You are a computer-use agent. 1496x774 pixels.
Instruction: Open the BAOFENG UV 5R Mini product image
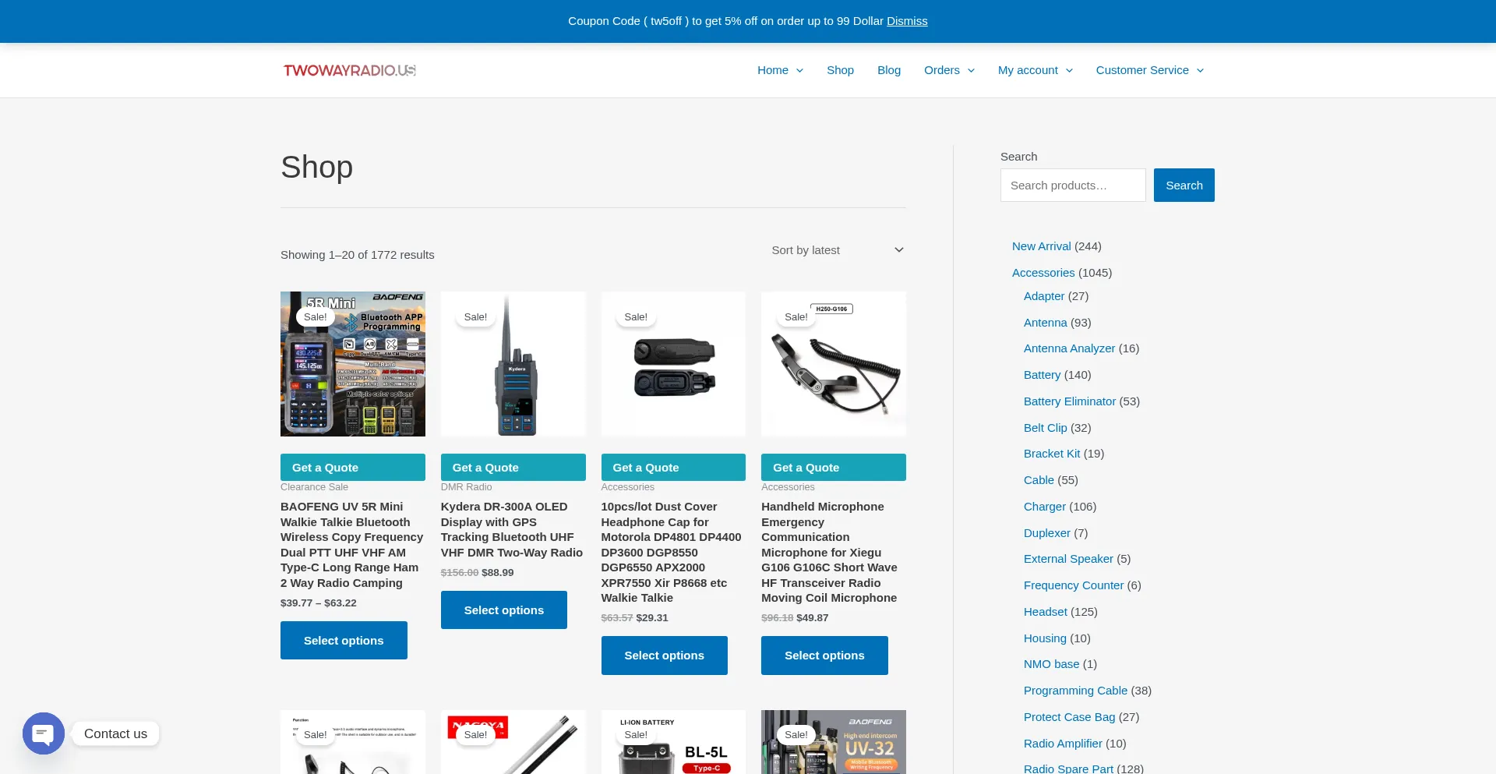tap(352, 364)
